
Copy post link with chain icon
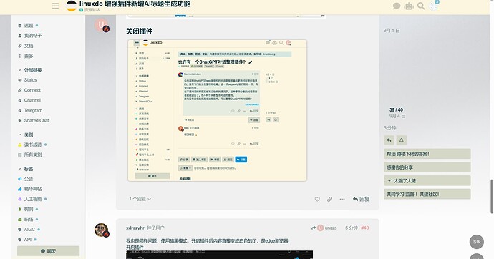pos(329,199)
